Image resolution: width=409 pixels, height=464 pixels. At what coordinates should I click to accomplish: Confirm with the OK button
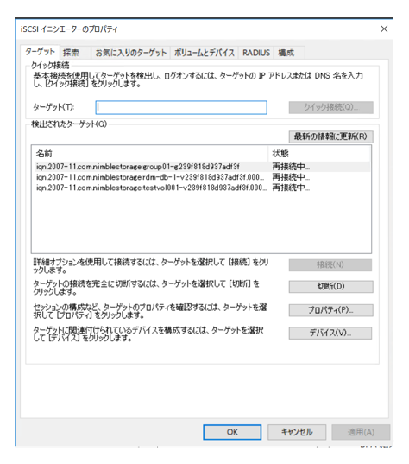click(232, 432)
